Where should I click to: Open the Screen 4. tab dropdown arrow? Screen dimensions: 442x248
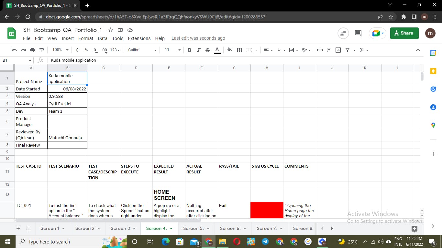point(171,228)
